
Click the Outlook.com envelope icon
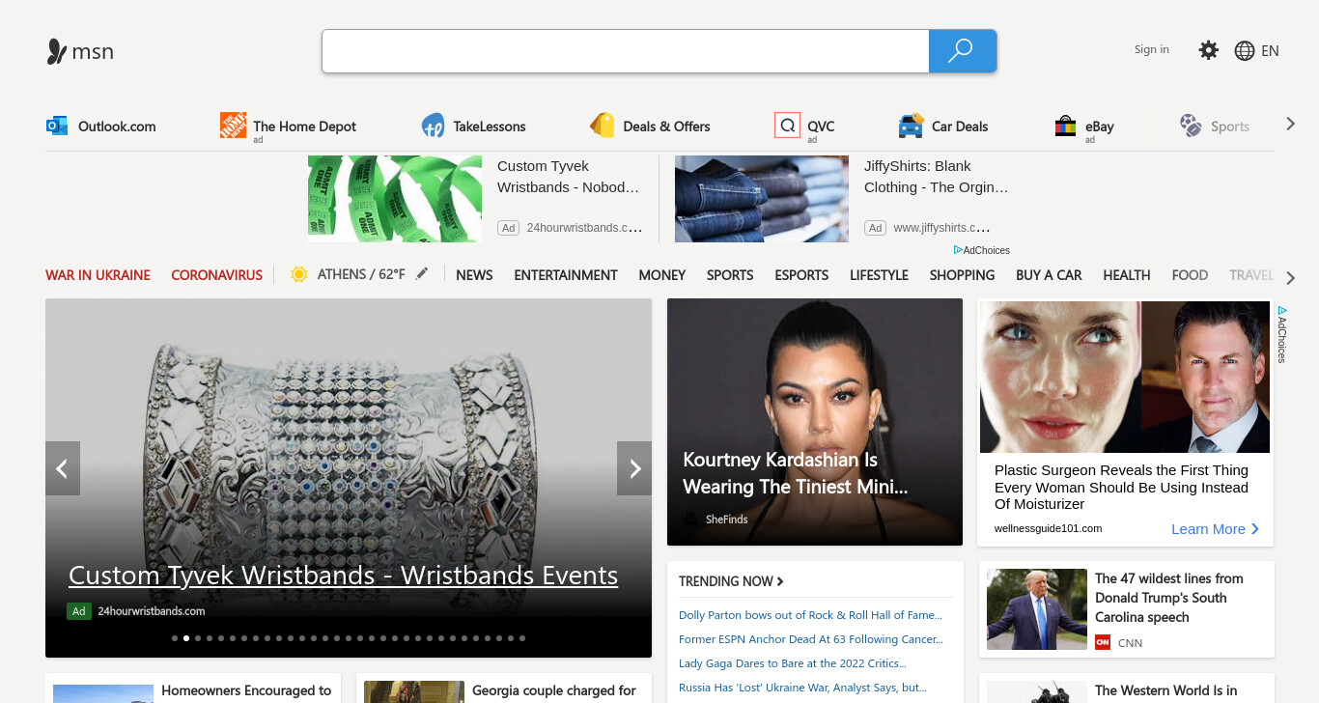pos(57,126)
